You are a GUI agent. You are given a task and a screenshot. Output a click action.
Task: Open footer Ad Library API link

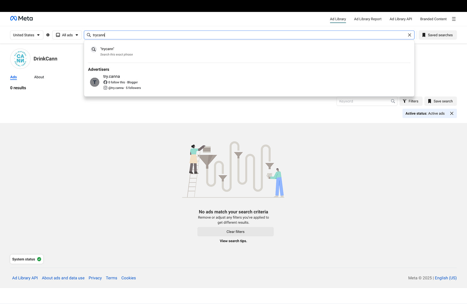[25, 278]
